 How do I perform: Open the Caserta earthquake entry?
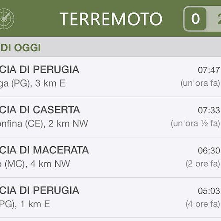coord(110,117)
